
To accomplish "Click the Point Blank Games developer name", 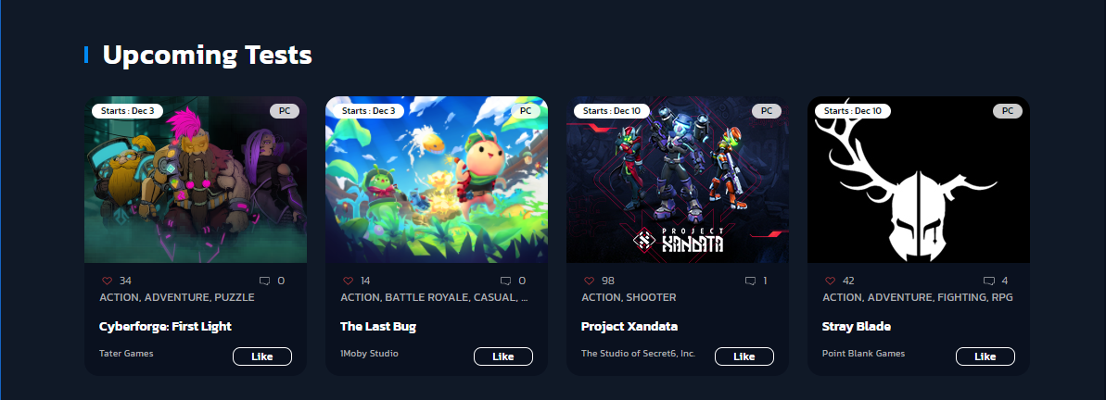I will (x=863, y=354).
